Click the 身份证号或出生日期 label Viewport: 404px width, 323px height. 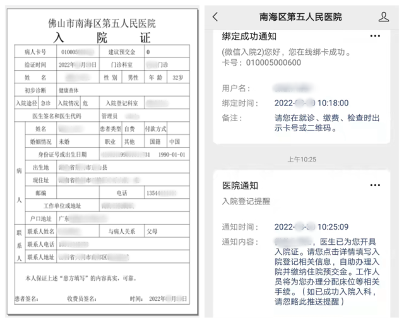tap(62, 155)
